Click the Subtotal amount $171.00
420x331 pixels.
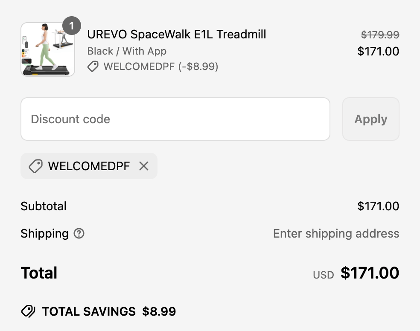click(378, 206)
